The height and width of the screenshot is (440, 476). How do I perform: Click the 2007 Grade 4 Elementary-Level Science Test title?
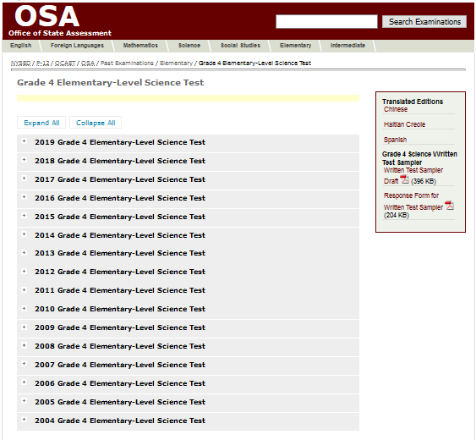coord(120,365)
